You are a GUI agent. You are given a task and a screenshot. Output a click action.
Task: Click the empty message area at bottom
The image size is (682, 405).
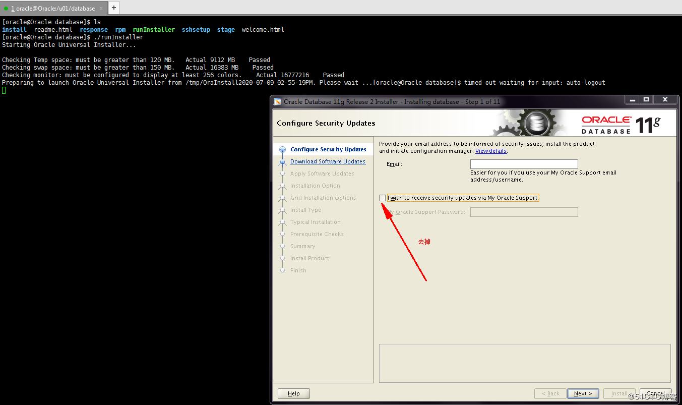click(524, 363)
